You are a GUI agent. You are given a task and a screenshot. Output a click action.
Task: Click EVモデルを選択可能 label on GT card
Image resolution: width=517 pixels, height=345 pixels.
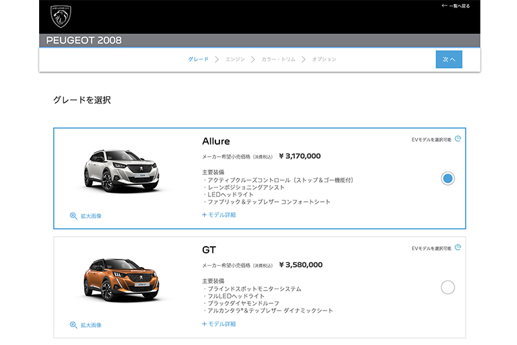point(432,248)
